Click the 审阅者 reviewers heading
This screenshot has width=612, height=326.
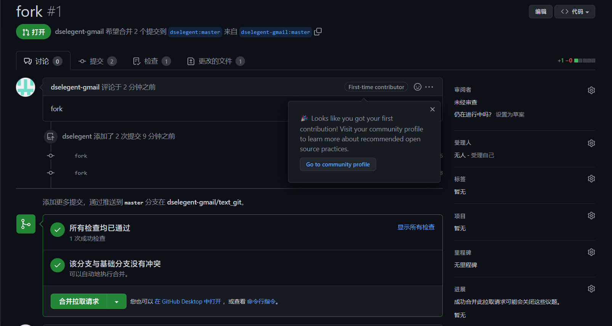pos(463,90)
